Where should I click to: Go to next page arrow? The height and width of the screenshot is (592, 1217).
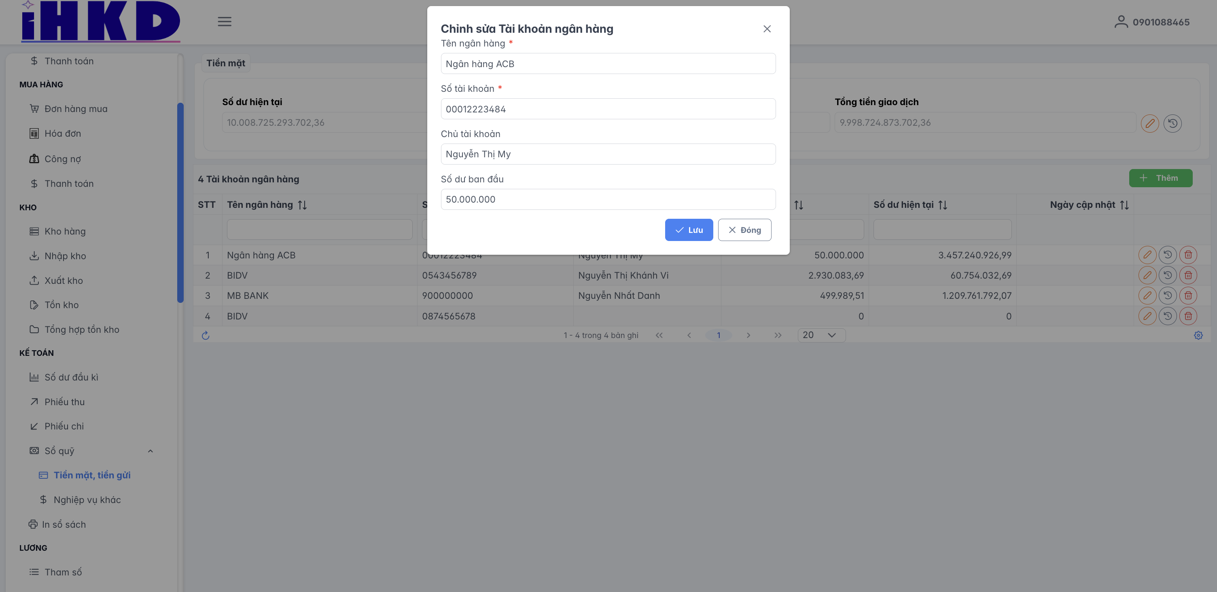click(x=748, y=335)
